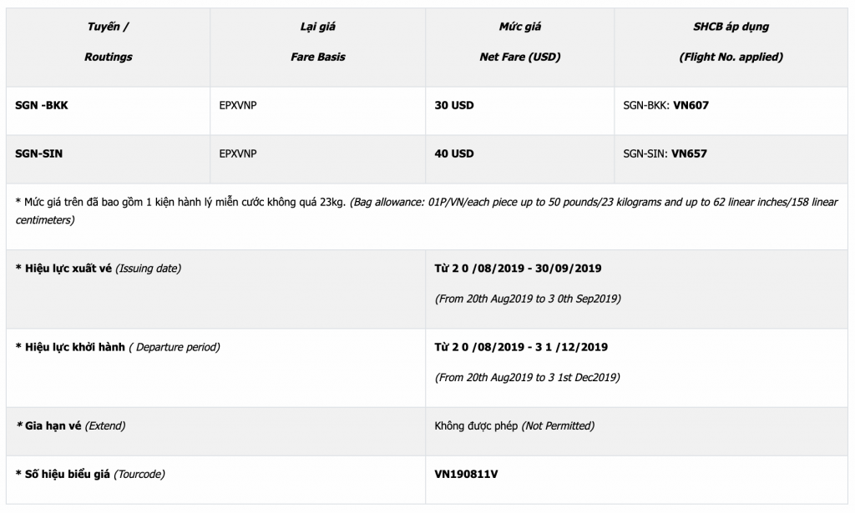Select the SGN-SIN route cell
The width and height of the screenshot is (855, 513).
[40, 153]
